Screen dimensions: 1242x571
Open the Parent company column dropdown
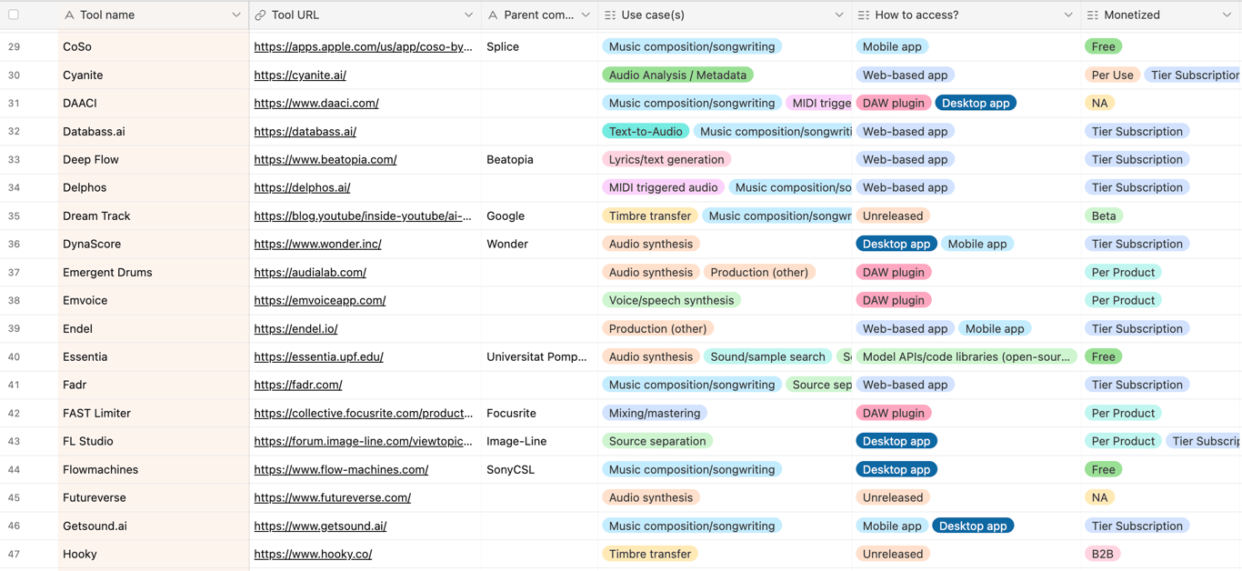pyautogui.click(x=586, y=15)
